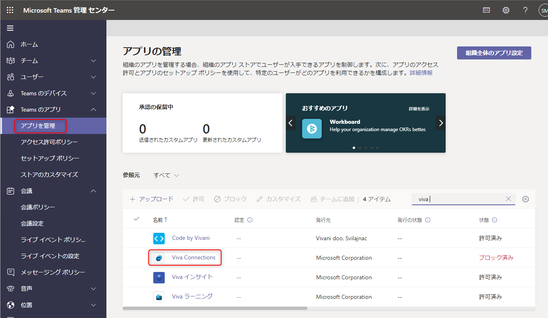Viewport: 548px width, 318px height.
Task: Open the Viva Connections app link
Action: point(194,257)
